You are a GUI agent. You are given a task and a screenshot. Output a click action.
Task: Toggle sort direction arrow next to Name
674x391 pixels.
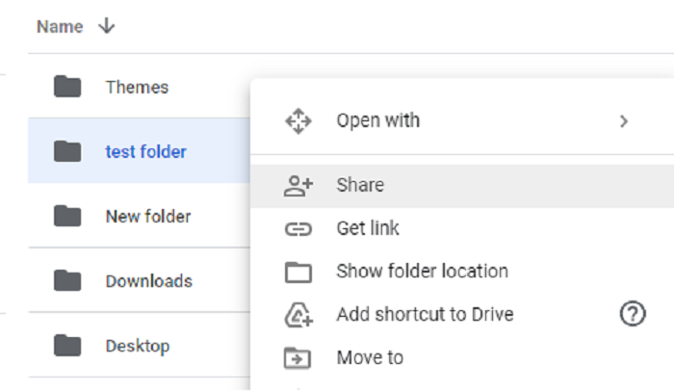(107, 27)
